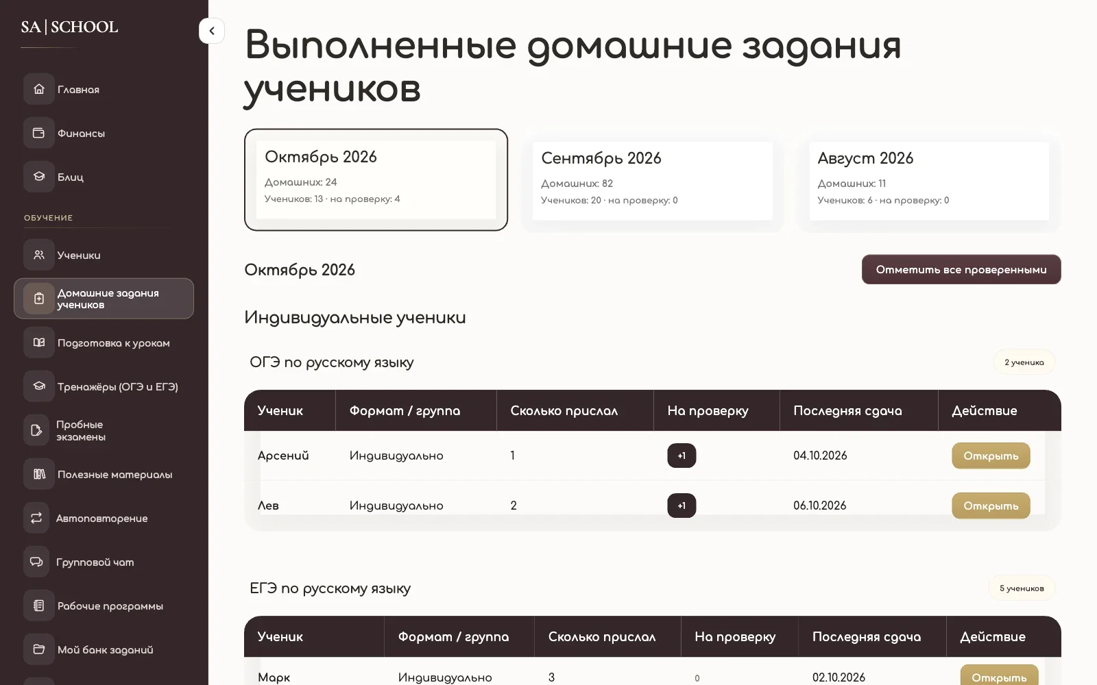Open Марк's homework with Открыть
Screen dimensions: 1097x685
[999, 676]
